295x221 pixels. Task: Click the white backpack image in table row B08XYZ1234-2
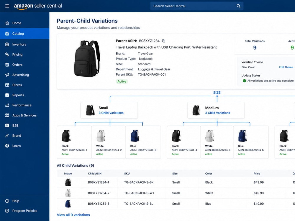[x=68, y=193]
